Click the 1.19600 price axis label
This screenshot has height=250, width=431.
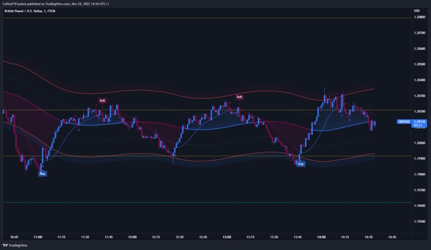pos(420,206)
